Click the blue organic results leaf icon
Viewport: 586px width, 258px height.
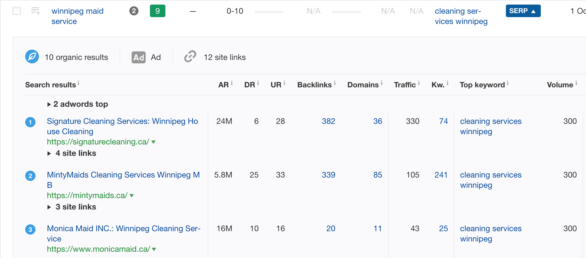coord(32,57)
